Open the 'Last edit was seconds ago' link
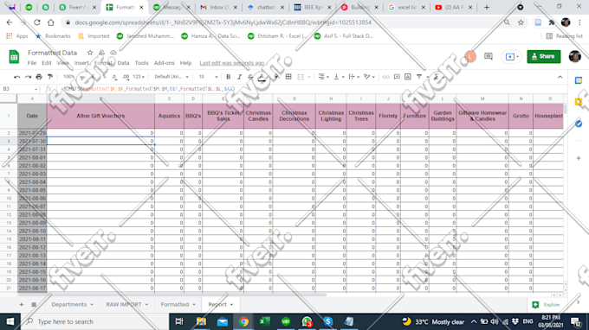 (232, 63)
